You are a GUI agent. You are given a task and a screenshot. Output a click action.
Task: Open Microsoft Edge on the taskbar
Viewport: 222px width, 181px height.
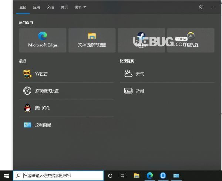[150, 176]
